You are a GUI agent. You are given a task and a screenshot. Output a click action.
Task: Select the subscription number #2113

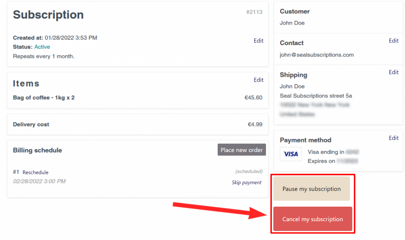coord(254,12)
